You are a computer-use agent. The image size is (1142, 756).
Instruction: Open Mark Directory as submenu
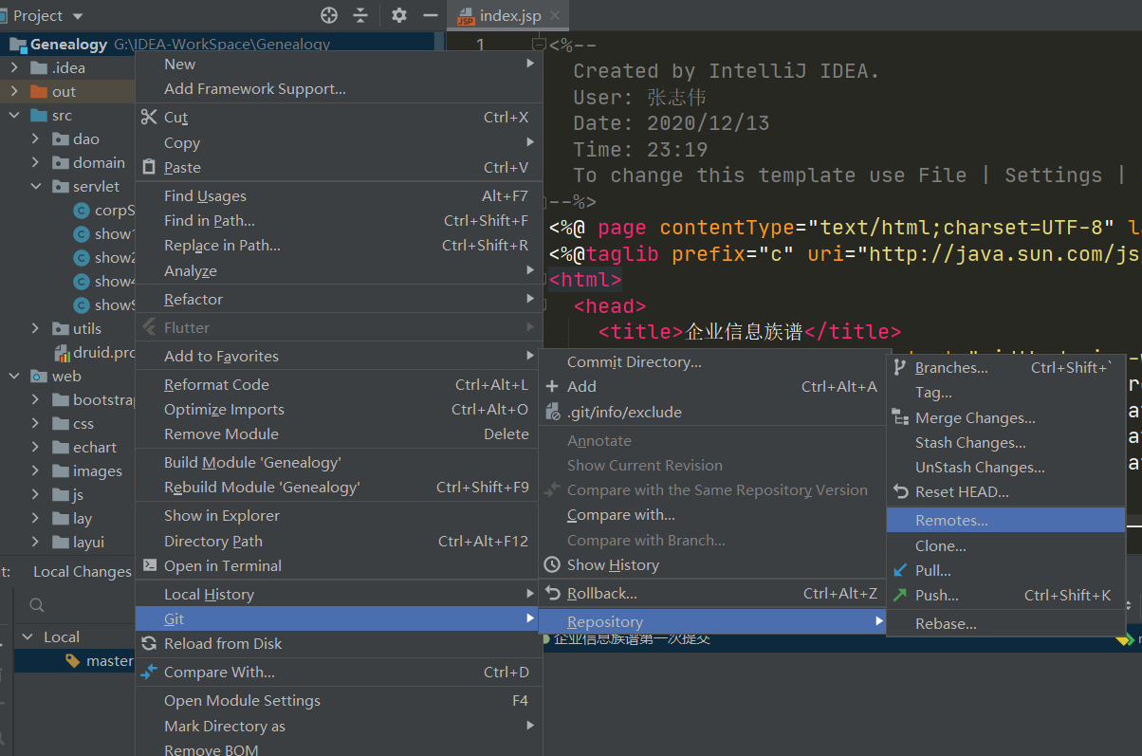pyautogui.click(x=339, y=726)
